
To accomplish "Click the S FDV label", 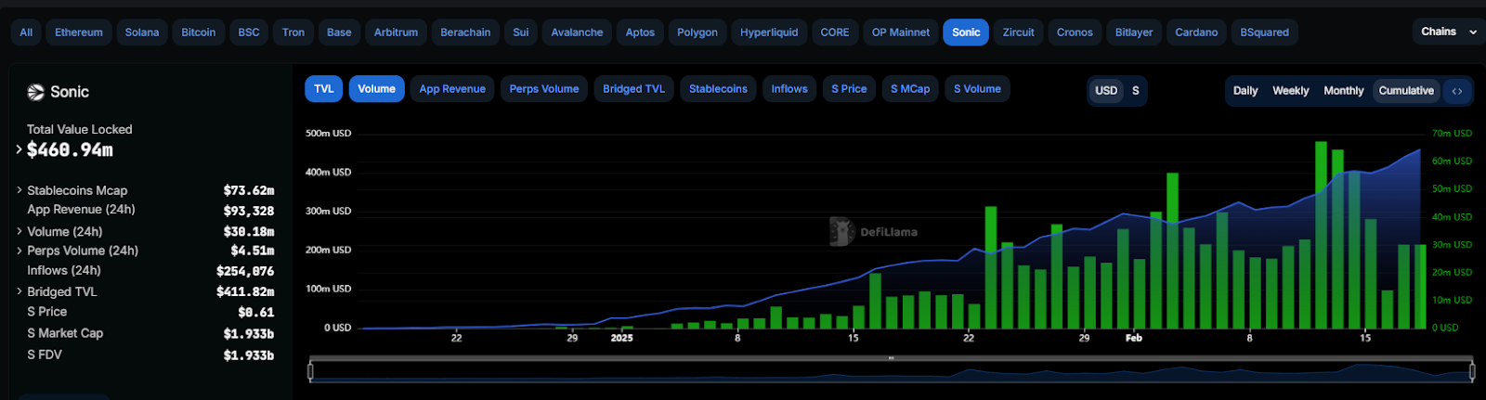I will (45, 355).
